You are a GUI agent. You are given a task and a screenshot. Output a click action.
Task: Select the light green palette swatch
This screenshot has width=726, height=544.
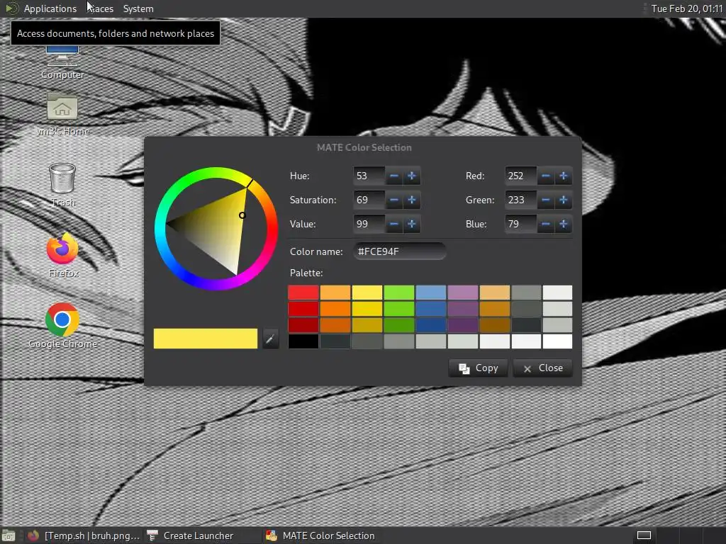(398, 293)
